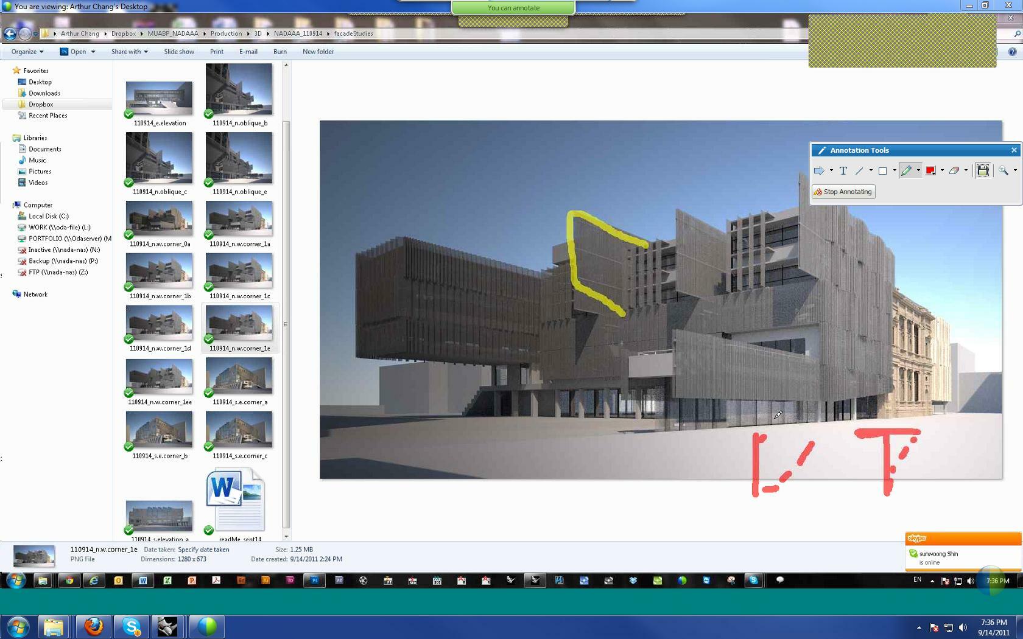Select Desktop in Favorites
Screen dimensions: 1023x639
pyautogui.click(x=40, y=82)
